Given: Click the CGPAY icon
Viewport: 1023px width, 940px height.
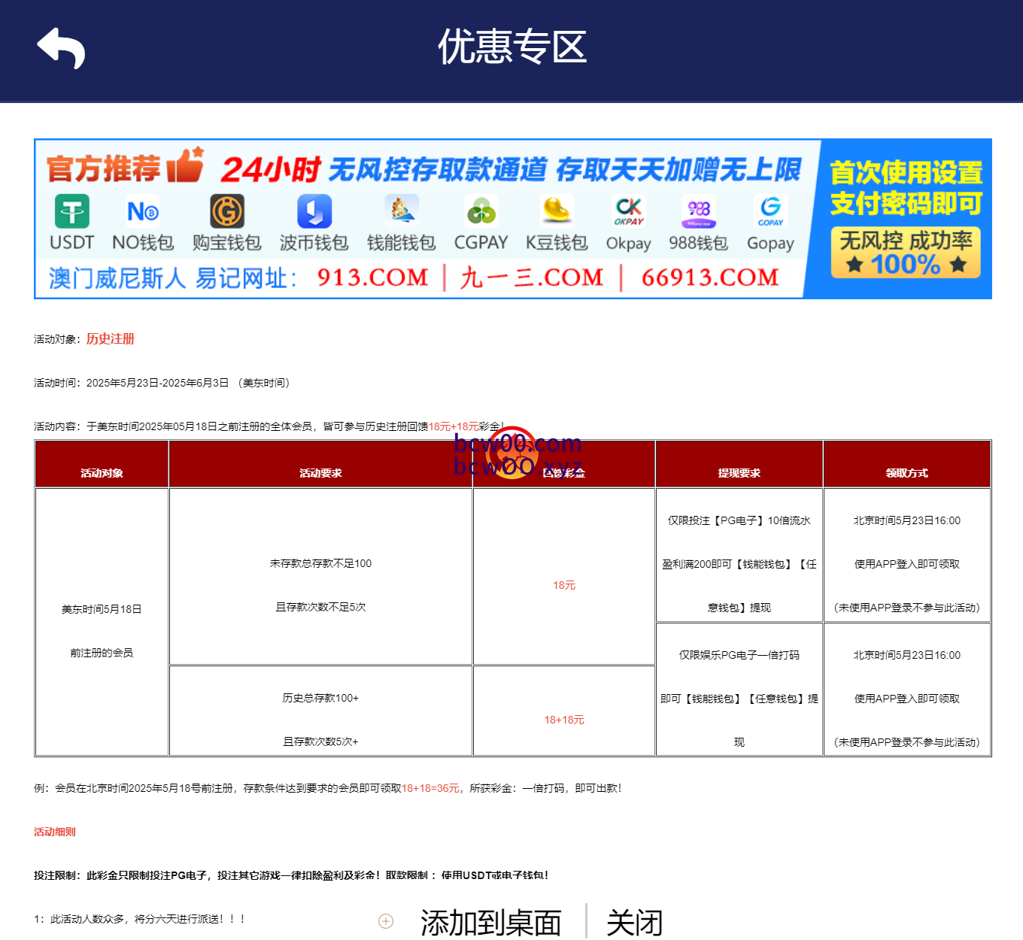Looking at the screenshot, I should [481, 211].
